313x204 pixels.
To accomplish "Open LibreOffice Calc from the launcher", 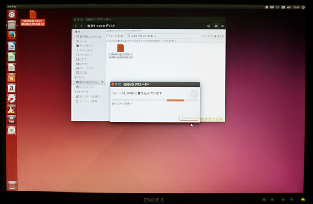I will coord(11,57).
